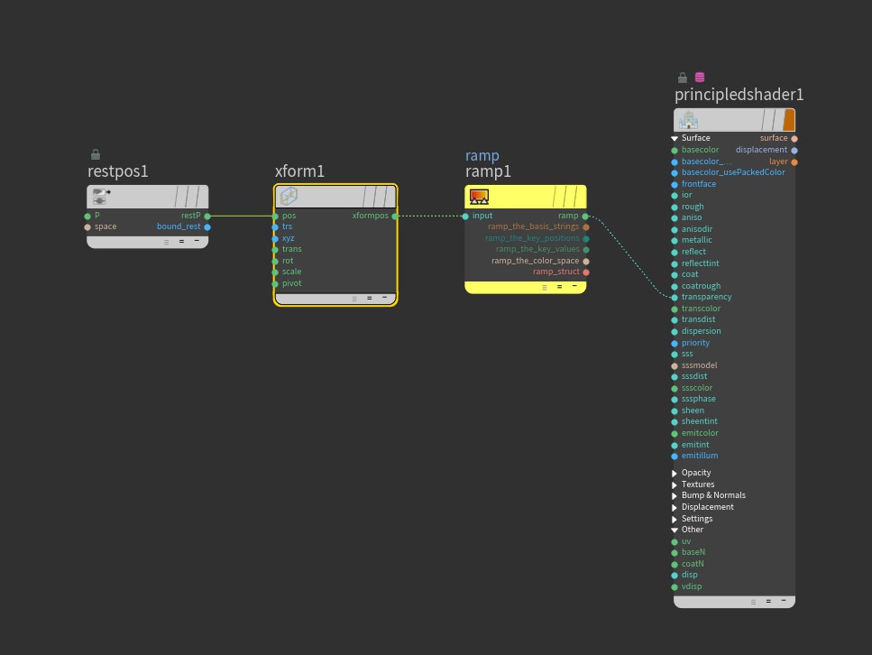Click the sssmodel input connector
Image resolution: width=872 pixels, height=655 pixels.
coord(675,365)
